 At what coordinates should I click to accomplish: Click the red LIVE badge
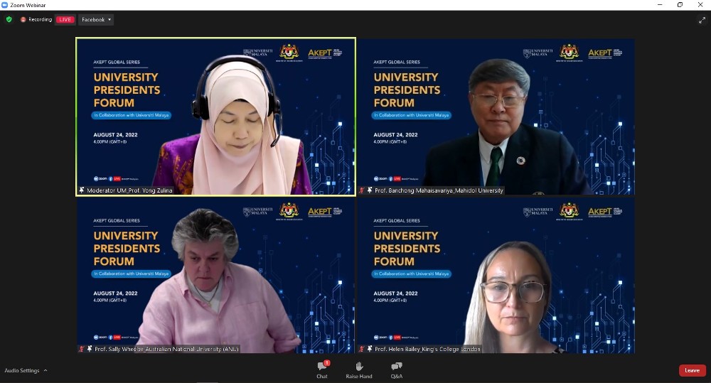coord(65,20)
